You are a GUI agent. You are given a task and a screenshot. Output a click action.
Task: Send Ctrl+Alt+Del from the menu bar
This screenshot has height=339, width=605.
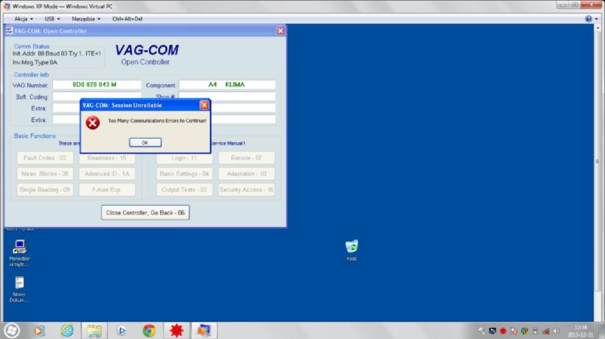click(x=127, y=18)
